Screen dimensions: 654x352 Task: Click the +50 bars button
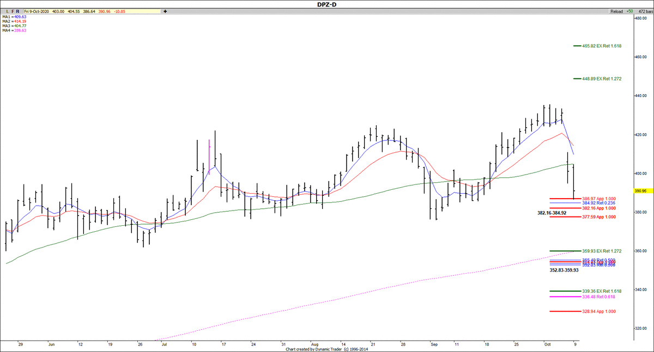click(630, 11)
